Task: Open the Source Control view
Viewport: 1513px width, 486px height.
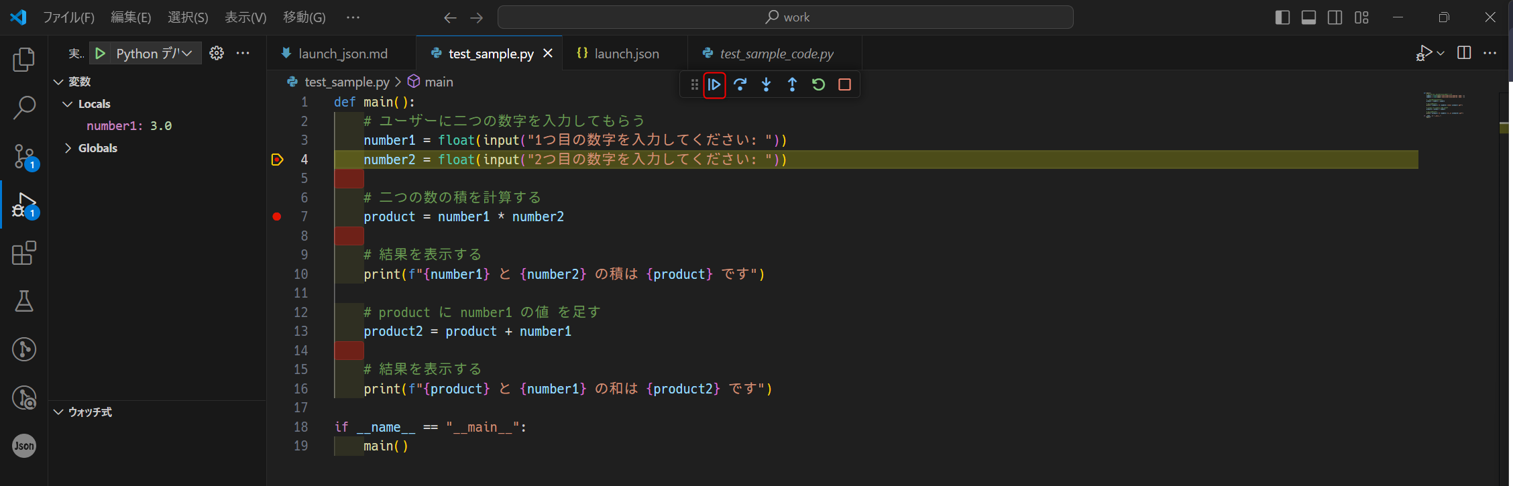Action: click(24, 156)
